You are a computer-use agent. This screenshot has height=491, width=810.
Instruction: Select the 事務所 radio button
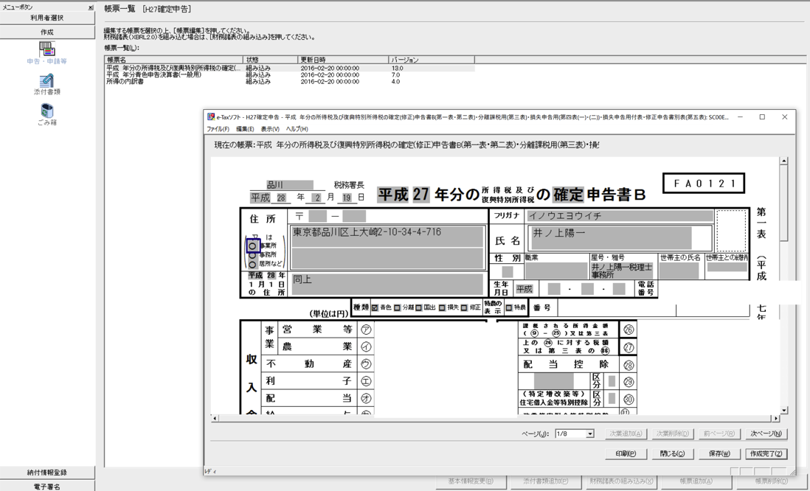point(252,255)
